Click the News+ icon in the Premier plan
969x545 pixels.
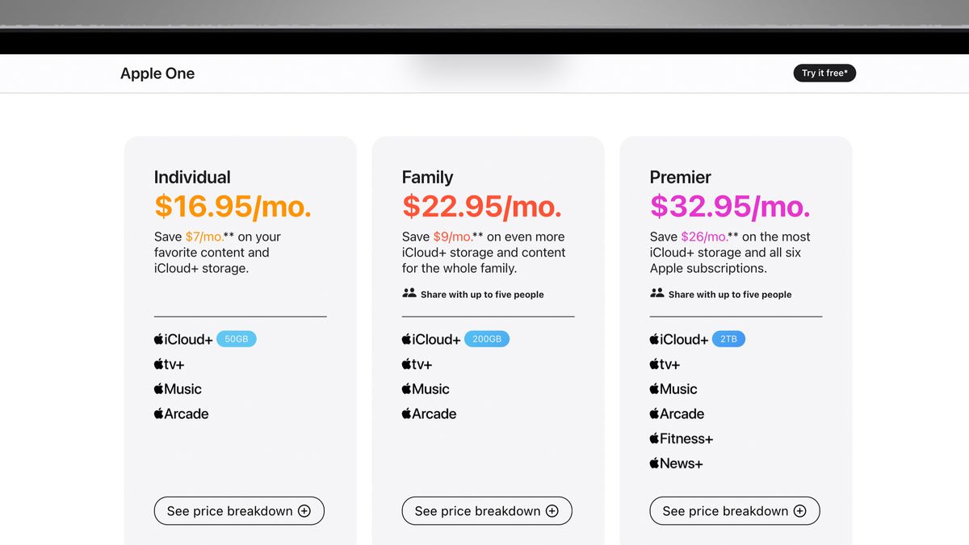click(x=654, y=463)
